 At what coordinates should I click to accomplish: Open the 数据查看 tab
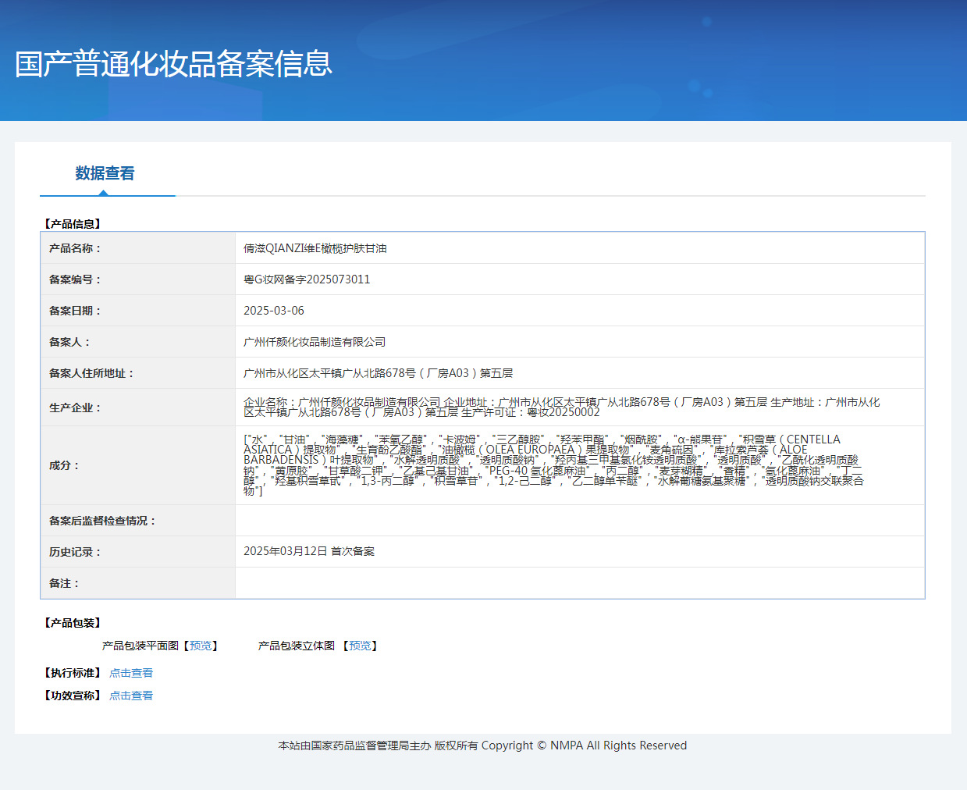pos(105,173)
